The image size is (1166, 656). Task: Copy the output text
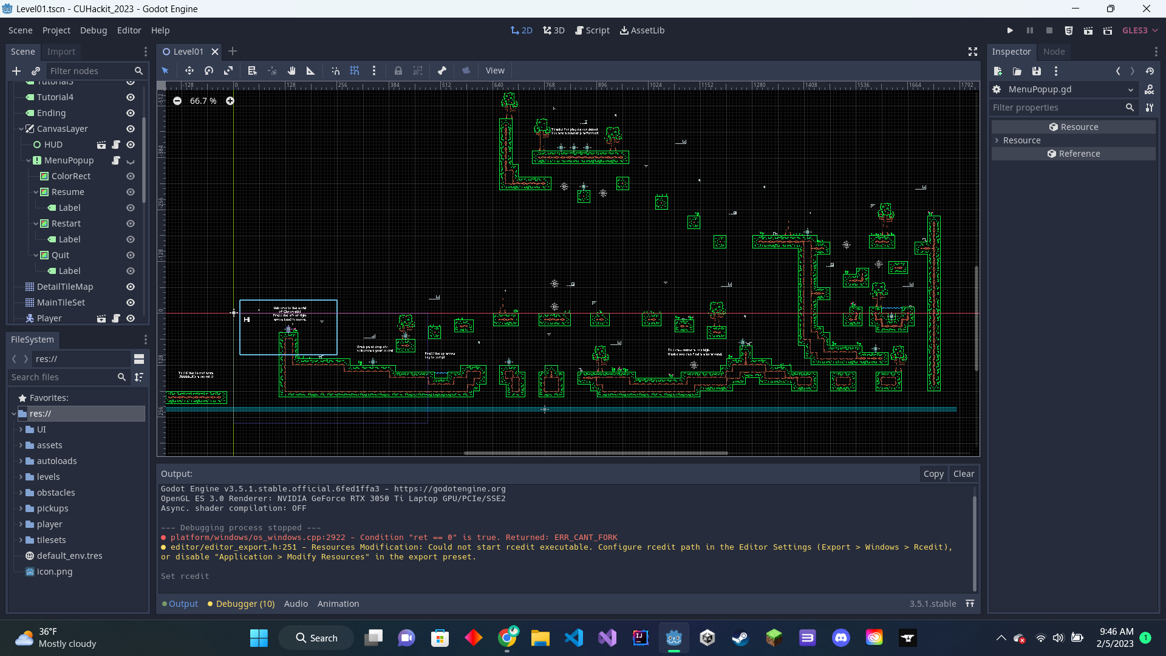(933, 474)
